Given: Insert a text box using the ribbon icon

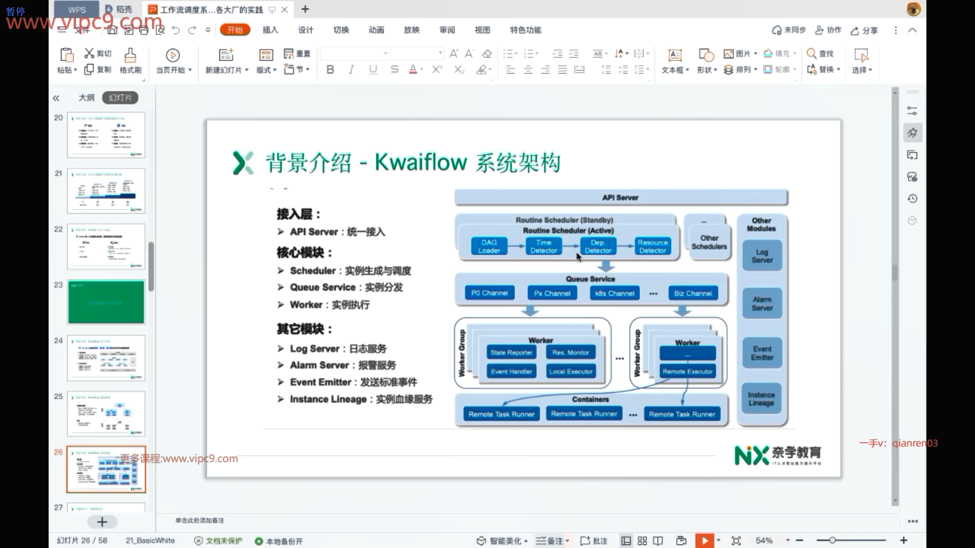Looking at the screenshot, I should click(674, 55).
